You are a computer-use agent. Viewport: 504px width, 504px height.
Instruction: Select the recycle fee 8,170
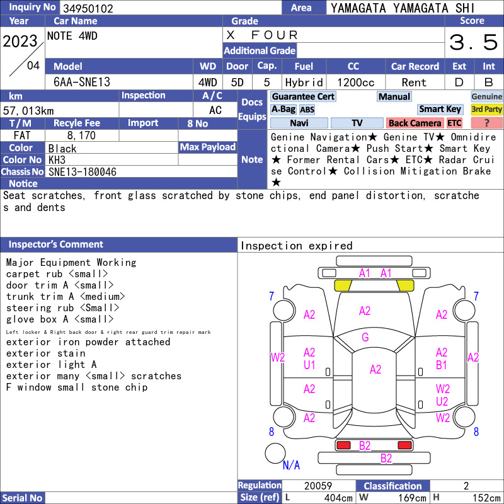coord(81,135)
